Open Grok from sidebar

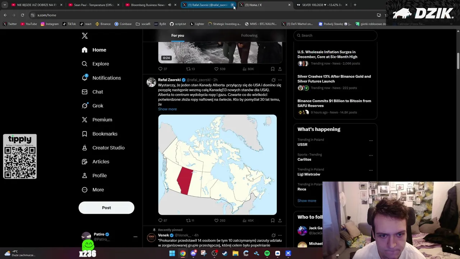92,106
